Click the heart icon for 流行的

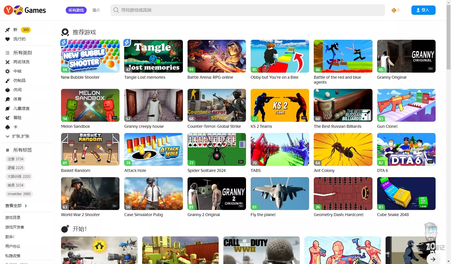[8, 39]
